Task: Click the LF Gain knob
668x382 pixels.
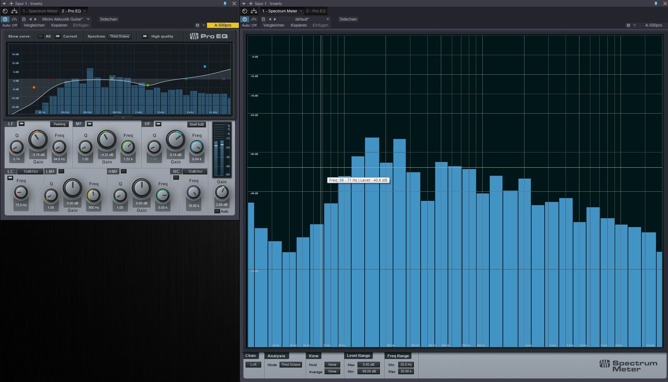Action: [x=38, y=139]
